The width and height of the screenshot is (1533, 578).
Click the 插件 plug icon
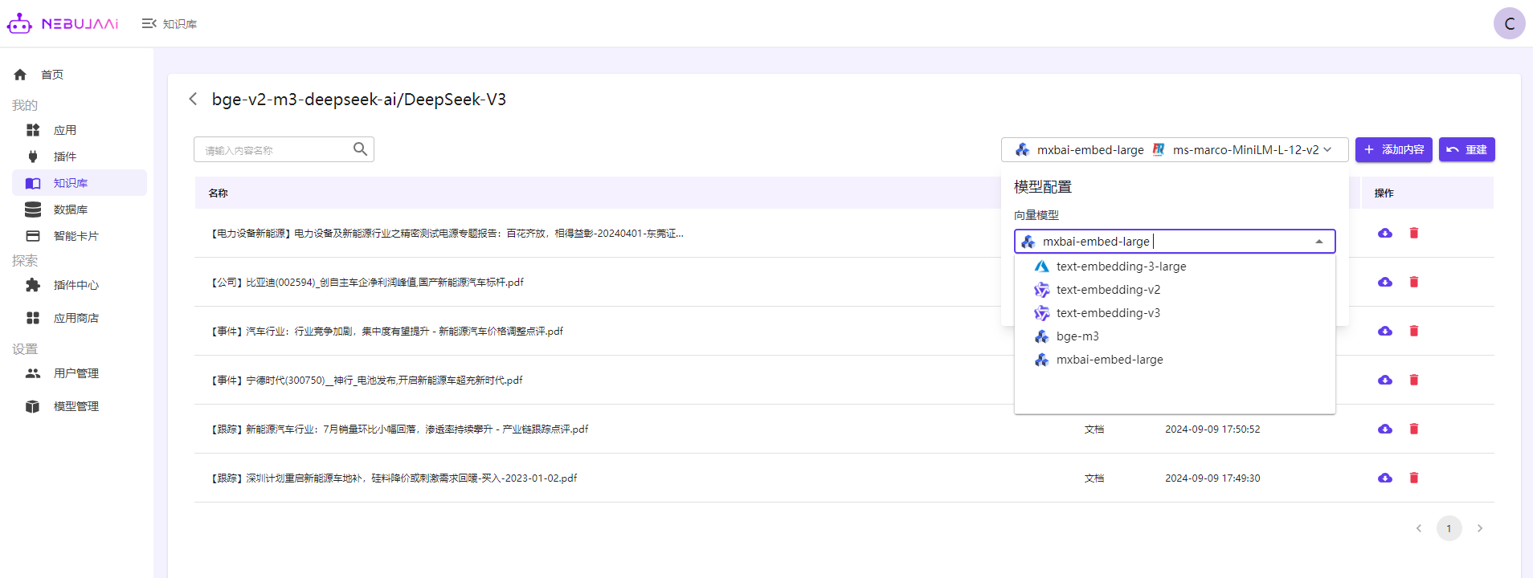[33, 157]
